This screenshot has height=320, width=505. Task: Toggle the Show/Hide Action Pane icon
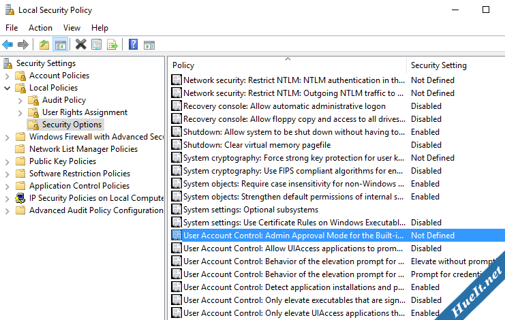149,45
